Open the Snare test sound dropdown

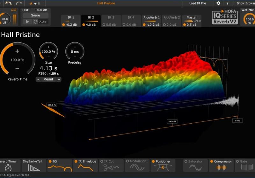35,15
